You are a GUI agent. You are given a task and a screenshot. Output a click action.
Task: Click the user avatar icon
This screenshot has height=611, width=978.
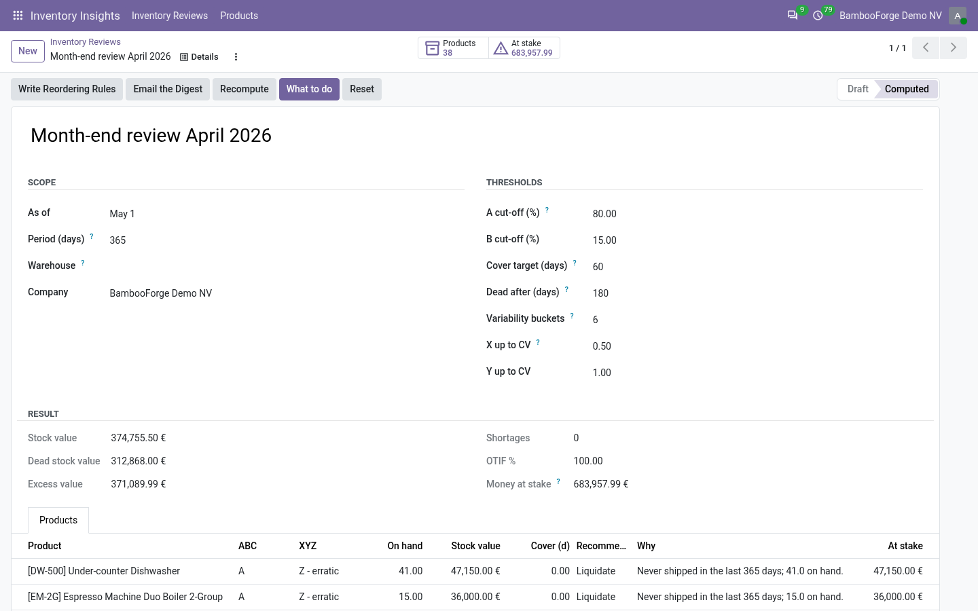click(958, 16)
